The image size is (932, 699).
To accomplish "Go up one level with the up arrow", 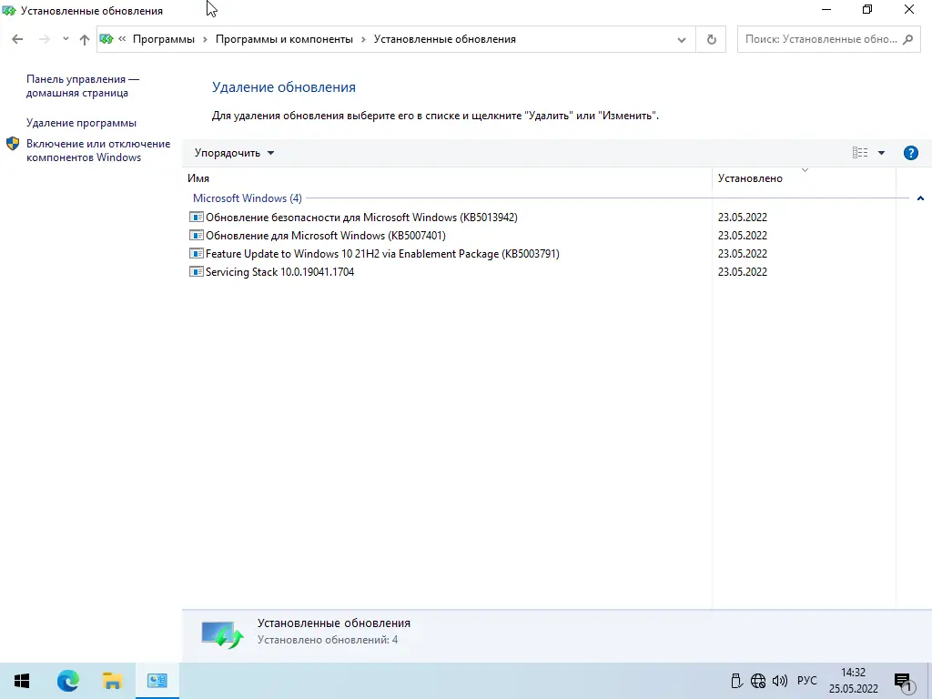I will pos(85,39).
